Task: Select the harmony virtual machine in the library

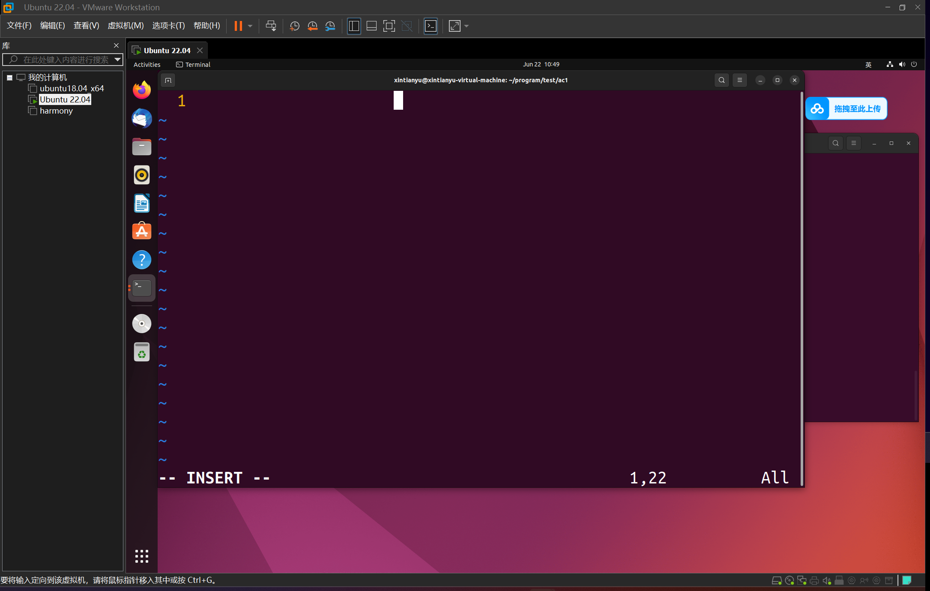Action: tap(56, 111)
